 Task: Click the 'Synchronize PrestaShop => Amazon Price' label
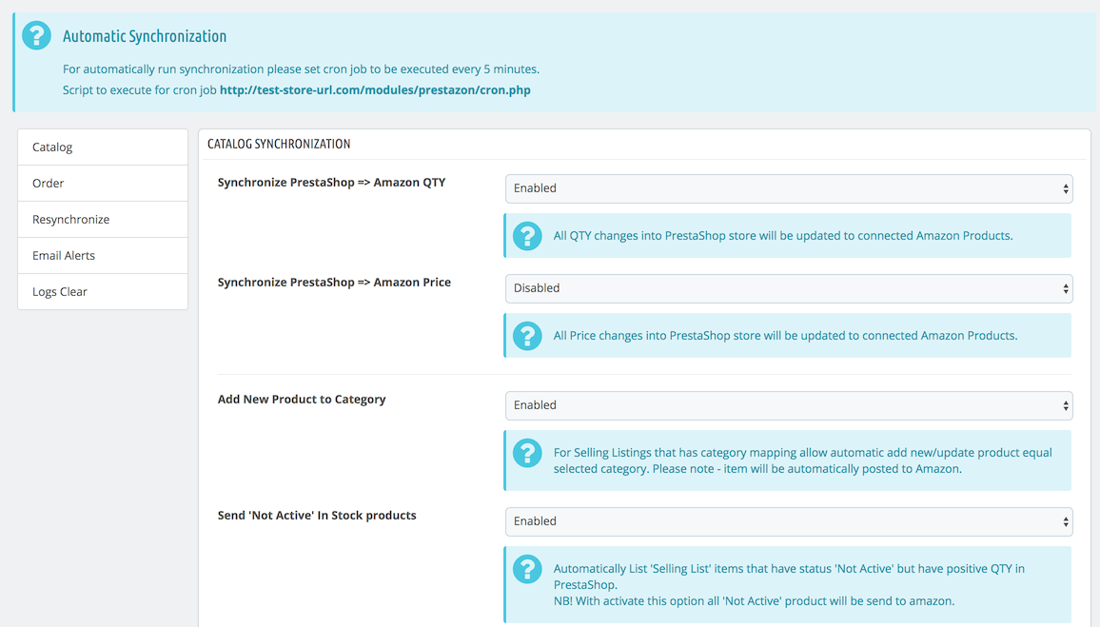(x=334, y=282)
